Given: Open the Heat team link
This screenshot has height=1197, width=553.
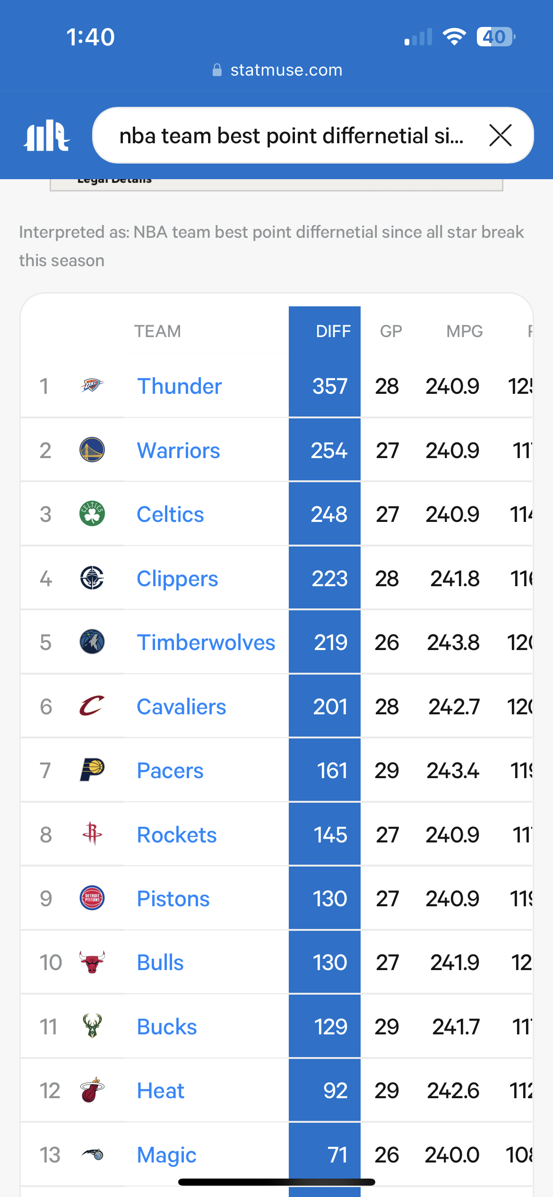Looking at the screenshot, I should click(x=161, y=1091).
